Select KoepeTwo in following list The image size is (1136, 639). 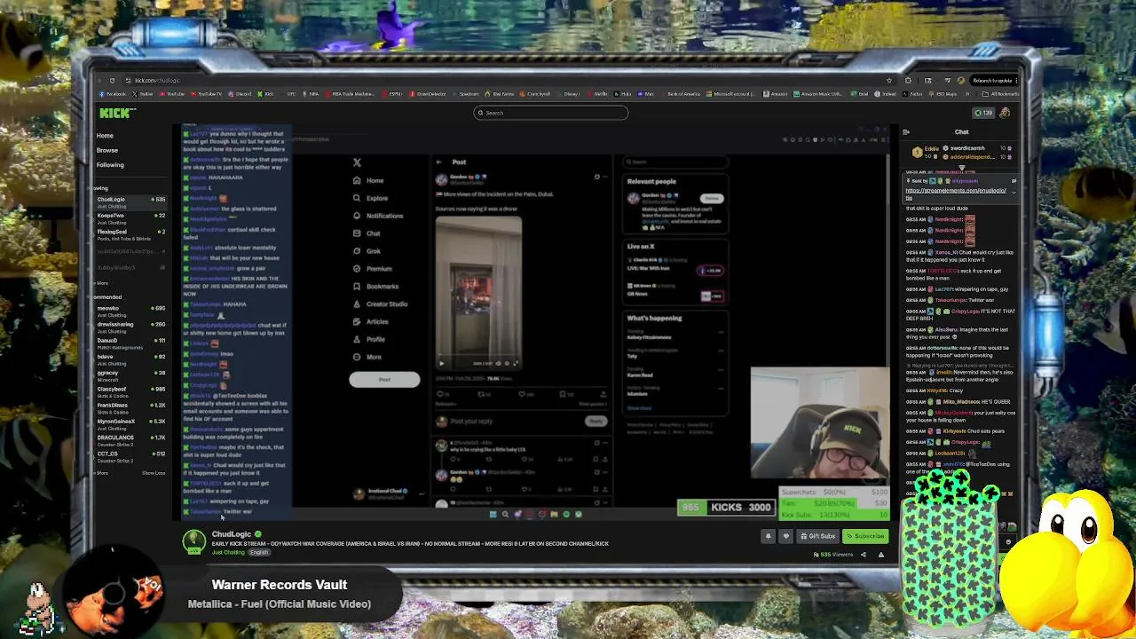click(x=130, y=218)
